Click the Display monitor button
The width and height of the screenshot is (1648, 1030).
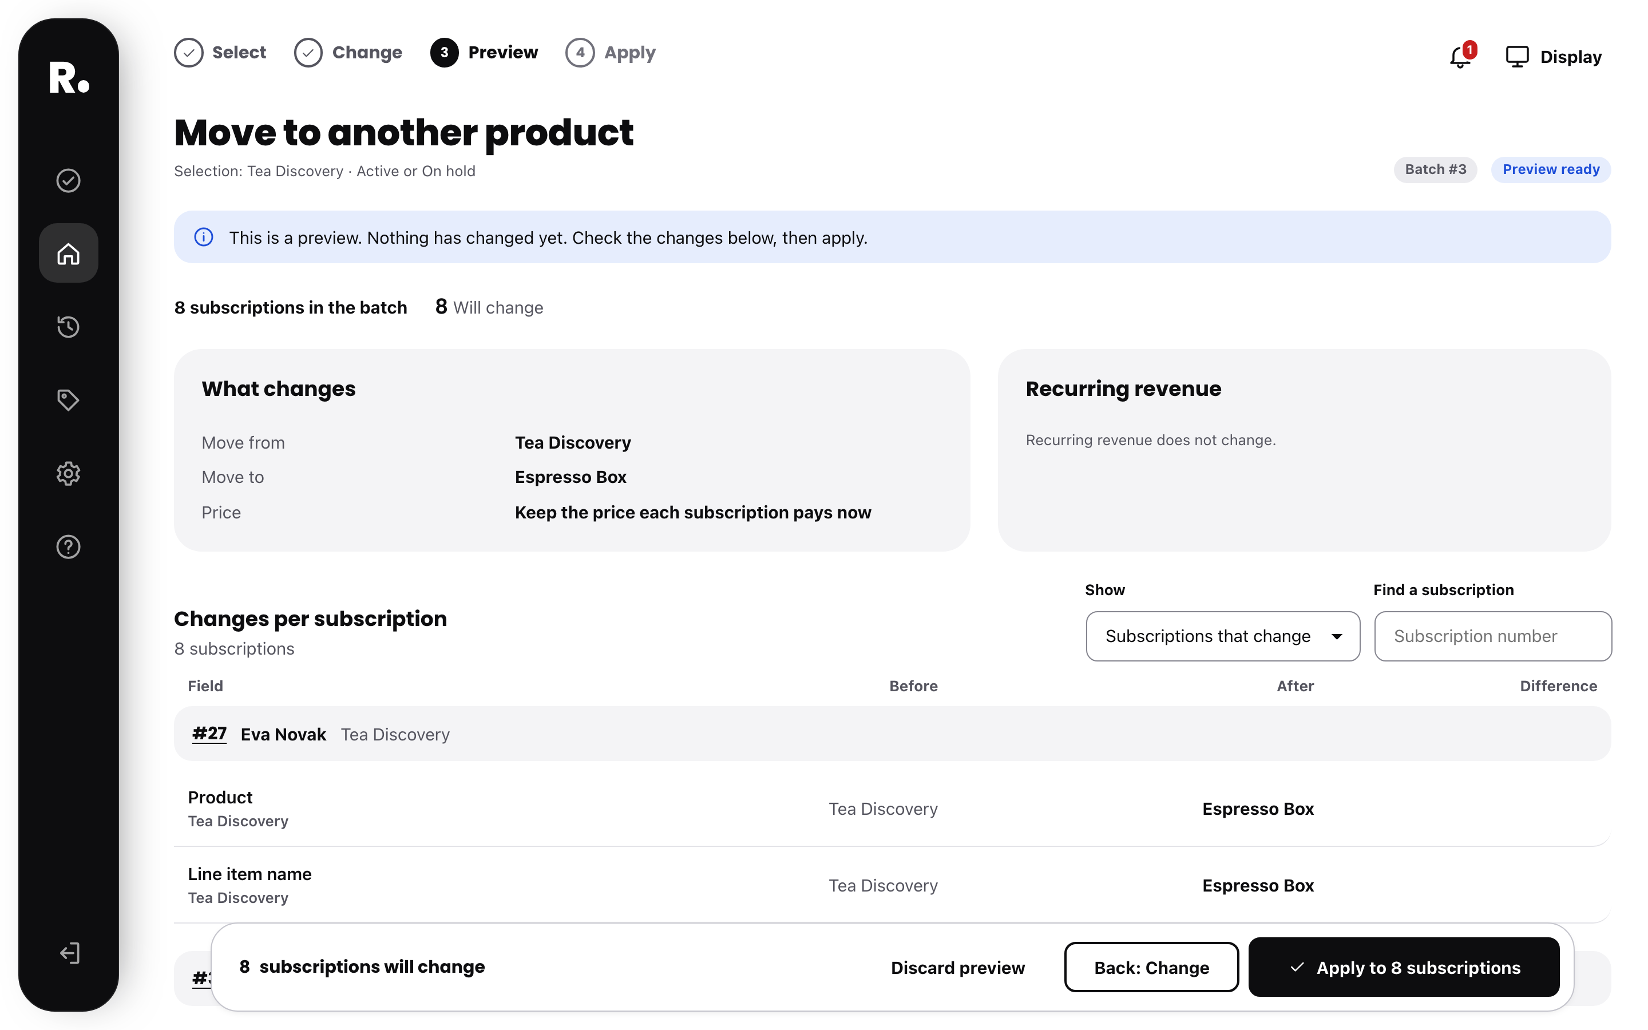click(x=1554, y=57)
